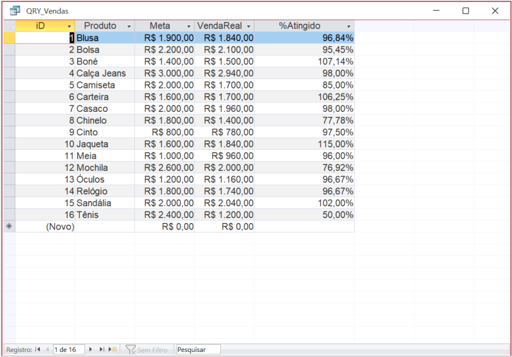Click the QRY_Vendas query window icon

pos(15,11)
